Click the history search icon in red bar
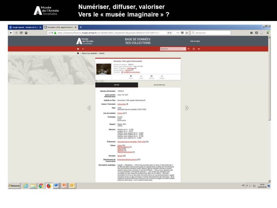Viewport: 277px width, 208px height. (x=194, y=49)
